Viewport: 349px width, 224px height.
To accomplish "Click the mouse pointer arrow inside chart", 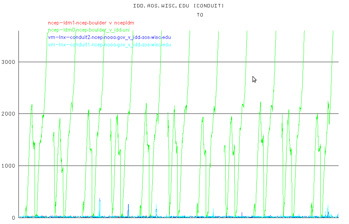I will pos(254,79).
